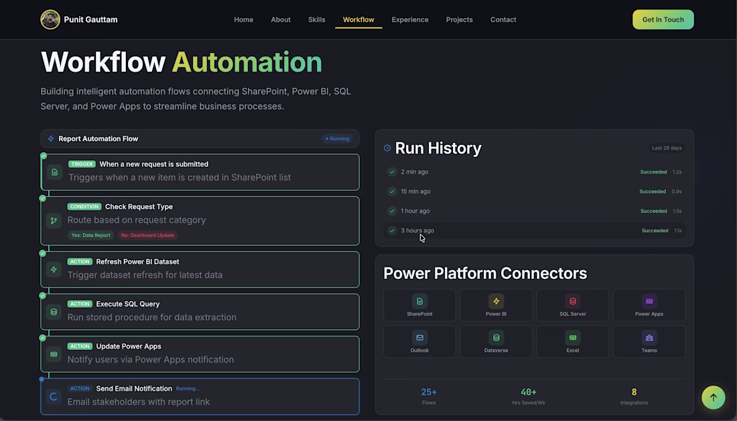This screenshot has width=737, height=421.
Task: Click the Get In Touch button
Action: click(x=663, y=19)
